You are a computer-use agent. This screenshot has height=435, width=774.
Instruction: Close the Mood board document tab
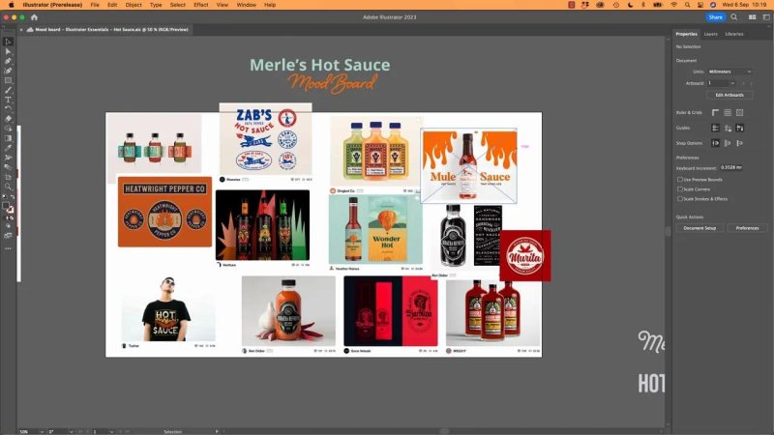coord(21,30)
